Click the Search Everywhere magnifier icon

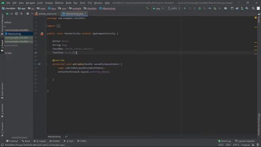tap(253, 8)
